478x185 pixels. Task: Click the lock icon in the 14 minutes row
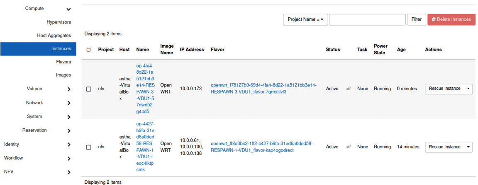tap(349, 147)
